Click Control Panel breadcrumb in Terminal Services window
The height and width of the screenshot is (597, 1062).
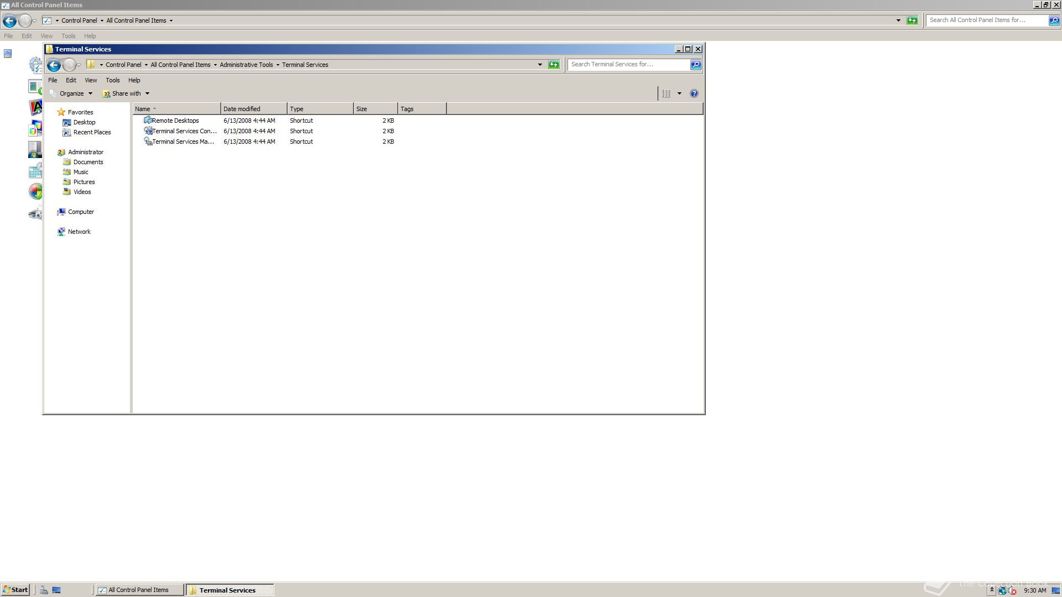pyautogui.click(x=123, y=65)
